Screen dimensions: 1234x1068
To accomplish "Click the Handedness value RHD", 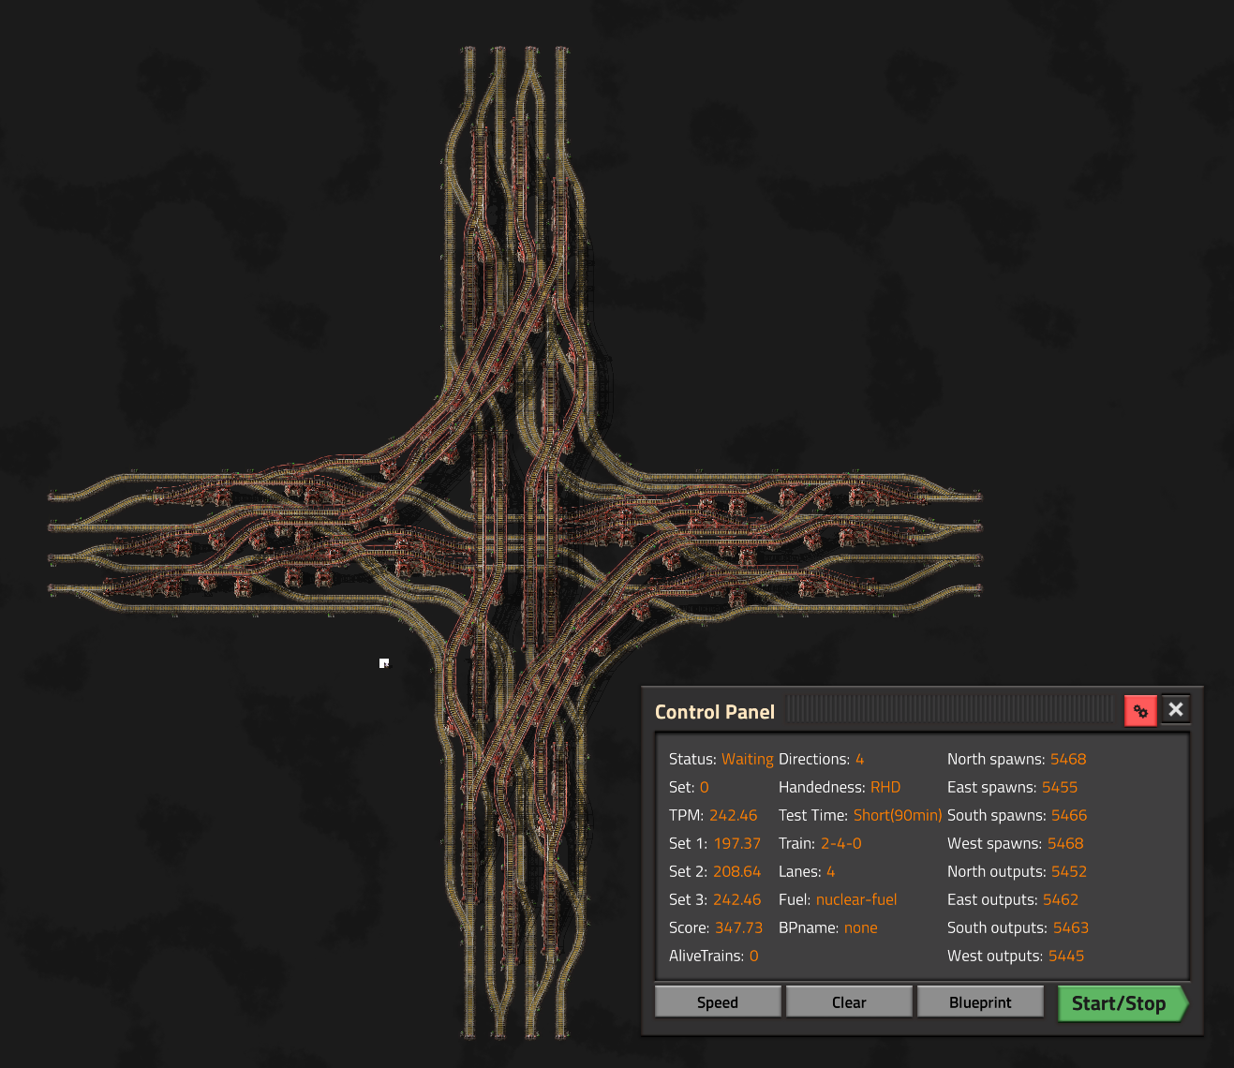I will tap(885, 787).
